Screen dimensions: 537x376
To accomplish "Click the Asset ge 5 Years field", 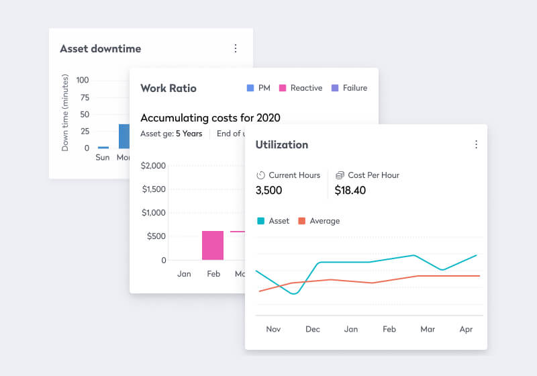I will (171, 134).
